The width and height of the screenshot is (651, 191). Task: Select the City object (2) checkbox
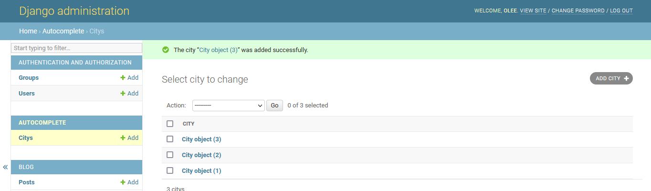[x=170, y=155]
